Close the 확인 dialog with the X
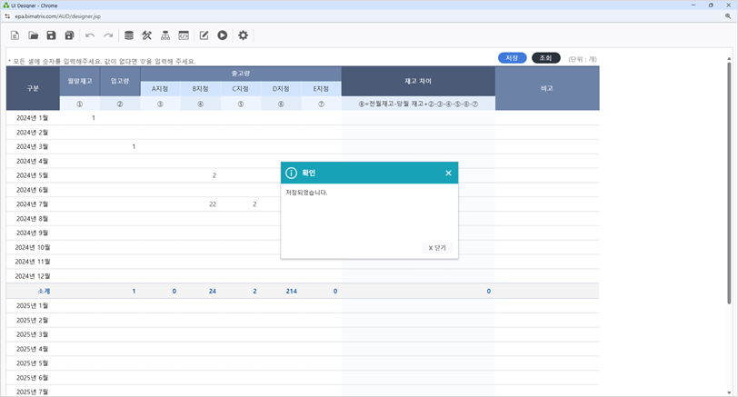The height and width of the screenshot is (397, 738). [x=448, y=173]
